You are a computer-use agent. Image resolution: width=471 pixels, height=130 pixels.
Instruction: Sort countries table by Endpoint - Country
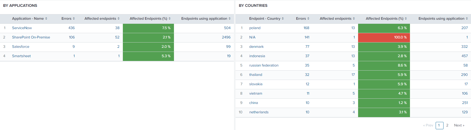(283, 19)
